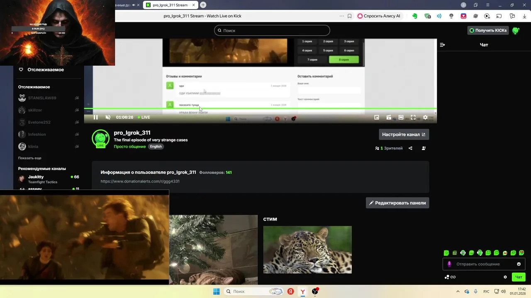
Task: Enter fullscreen video mode
Action: pos(413,118)
